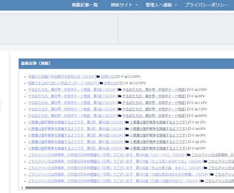Click comment bubble icon showing 24 comments

point(121,83)
